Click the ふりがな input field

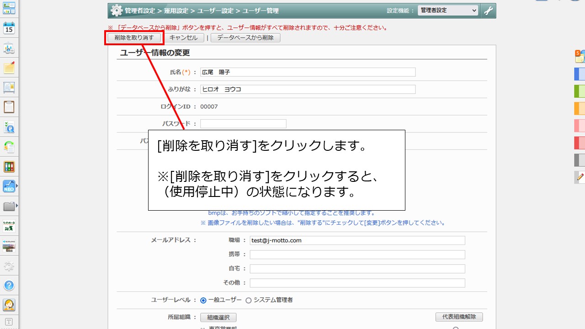click(308, 89)
